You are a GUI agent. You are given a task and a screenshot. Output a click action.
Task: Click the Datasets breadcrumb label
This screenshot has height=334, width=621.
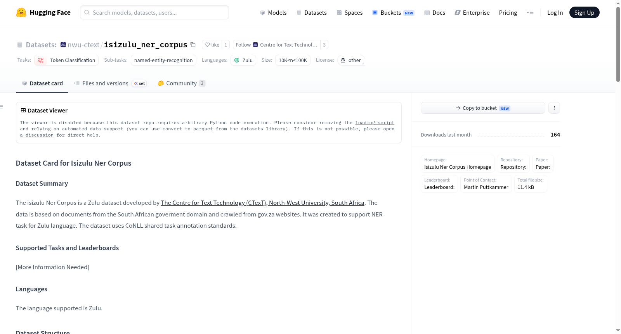41,45
